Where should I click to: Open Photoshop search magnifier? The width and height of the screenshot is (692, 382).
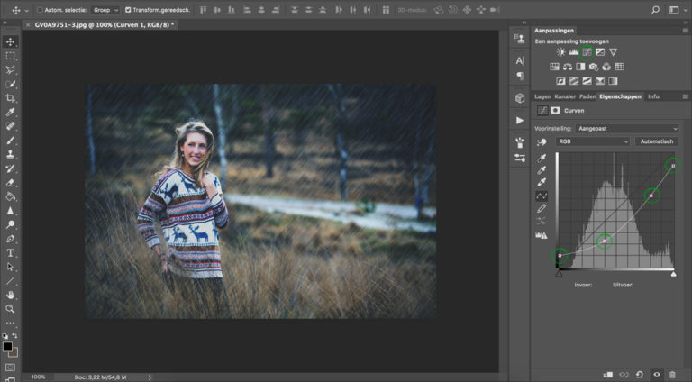(x=655, y=10)
